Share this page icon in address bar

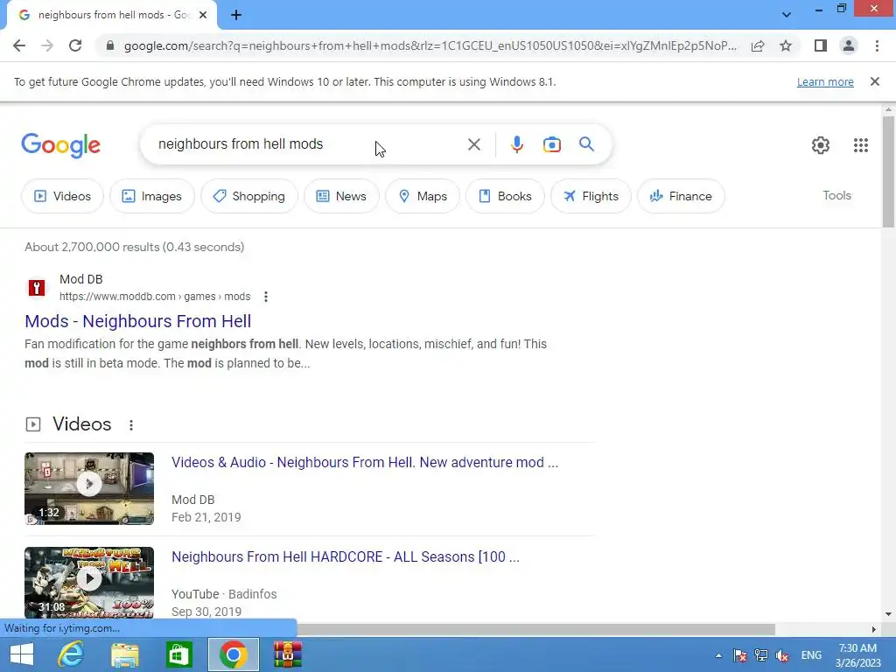pos(758,45)
